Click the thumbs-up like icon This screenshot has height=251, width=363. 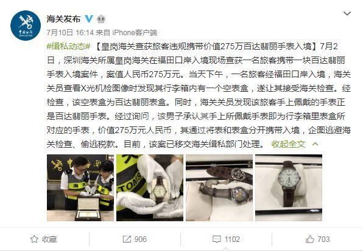(310, 239)
